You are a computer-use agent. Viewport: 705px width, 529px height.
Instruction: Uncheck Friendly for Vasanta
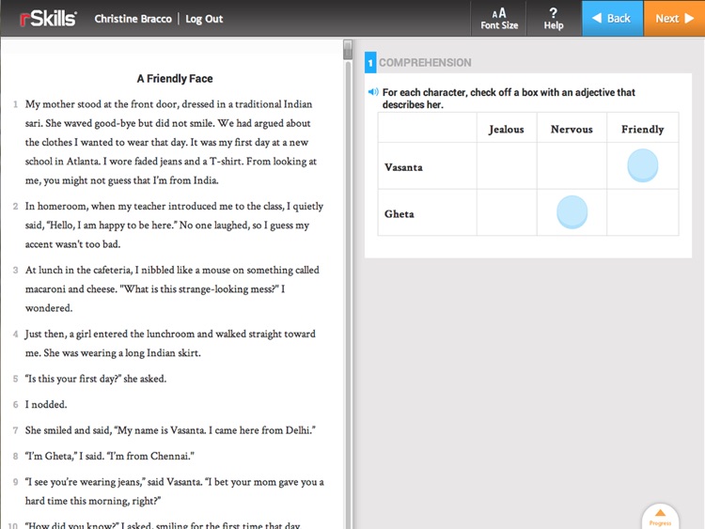click(643, 165)
